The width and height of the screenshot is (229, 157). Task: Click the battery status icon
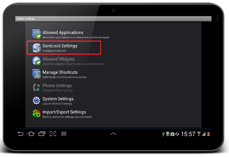pos(208,134)
